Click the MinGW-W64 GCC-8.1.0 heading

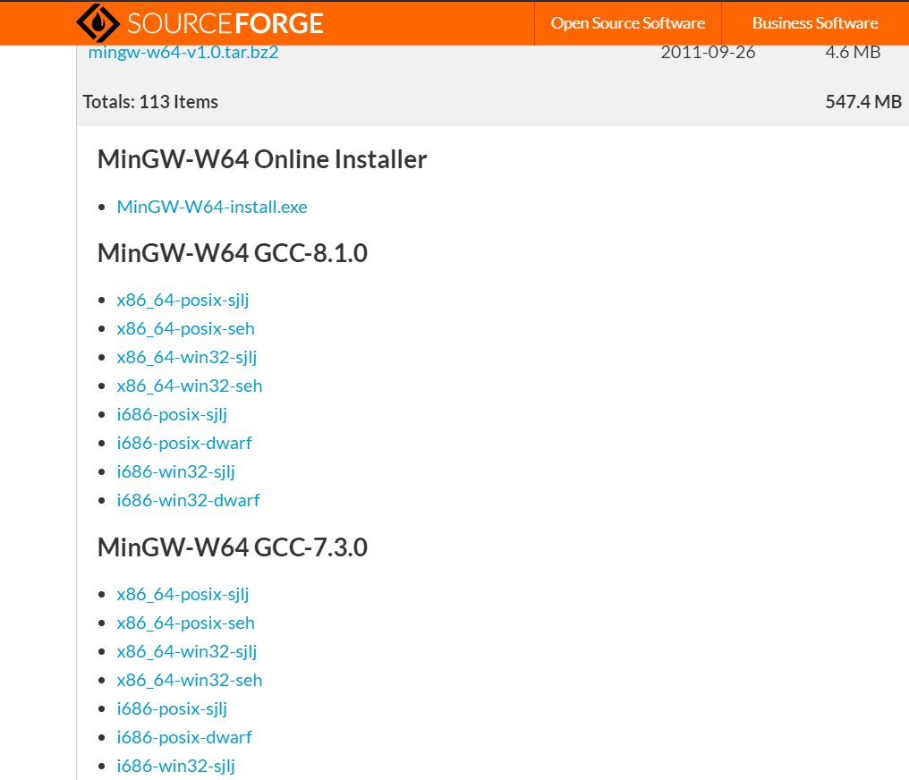point(233,253)
